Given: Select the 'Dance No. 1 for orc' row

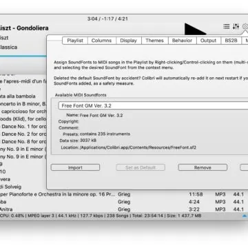Looking at the screenshot, I should (x=23, y=127).
